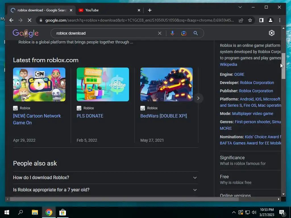This screenshot has height=218, width=291.
Task: Click the Google doodle logo
Action: click(x=26, y=33)
